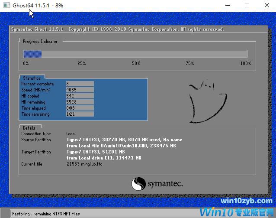Click the Current file name mingliub.ttc
The height and width of the screenshot is (218, 276).
point(90,164)
